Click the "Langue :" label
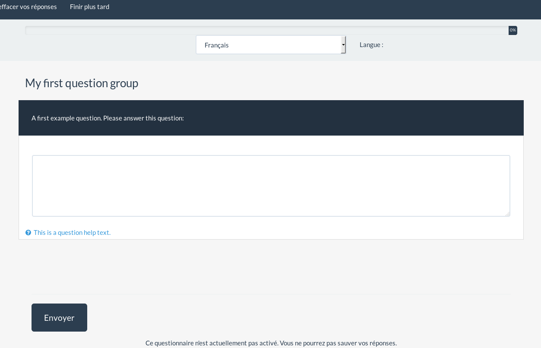This screenshot has width=541, height=348. (x=371, y=45)
